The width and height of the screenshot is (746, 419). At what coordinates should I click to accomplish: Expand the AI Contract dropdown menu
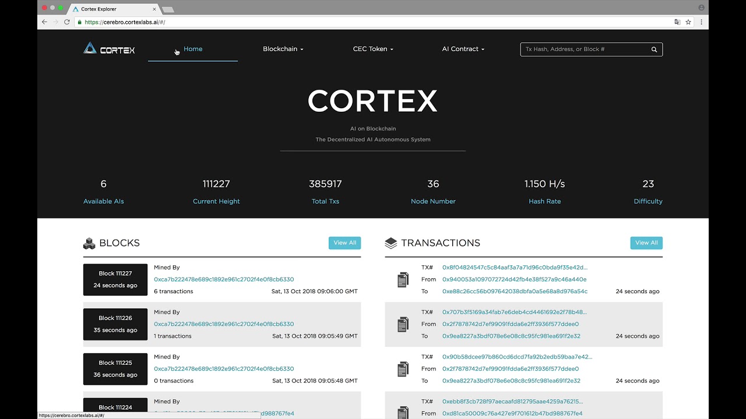coord(463,49)
